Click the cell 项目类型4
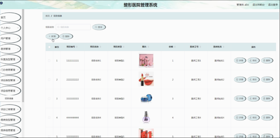The image size is (280, 138). 120,117
